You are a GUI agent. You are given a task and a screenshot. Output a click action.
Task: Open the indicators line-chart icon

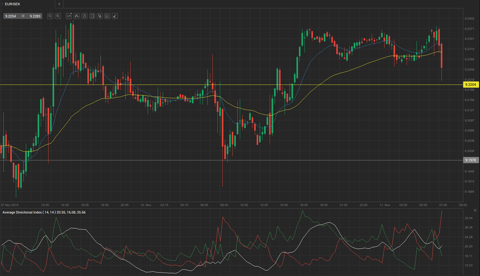(x=92, y=16)
